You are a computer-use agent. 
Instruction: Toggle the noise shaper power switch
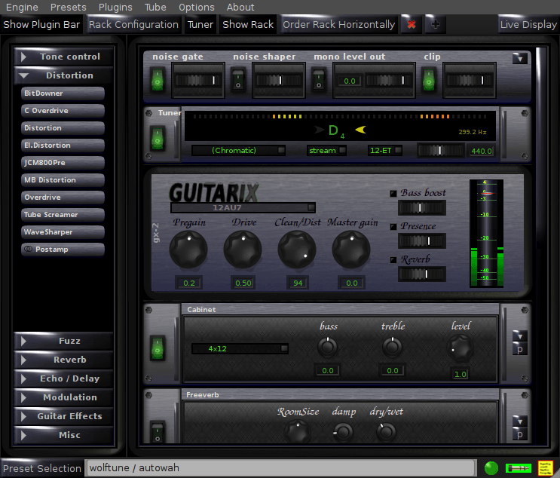click(x=238, y=80)
